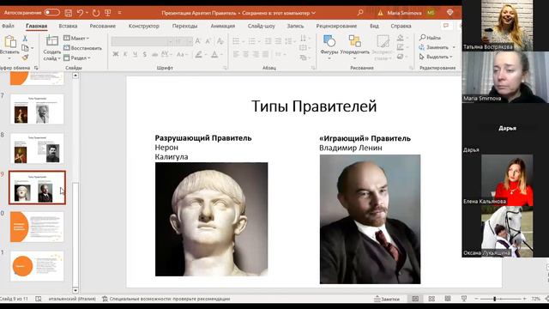Viewport: 549px width, 309px height.
Task: Switch to the Рисование tab
Action: coord(103,26)
